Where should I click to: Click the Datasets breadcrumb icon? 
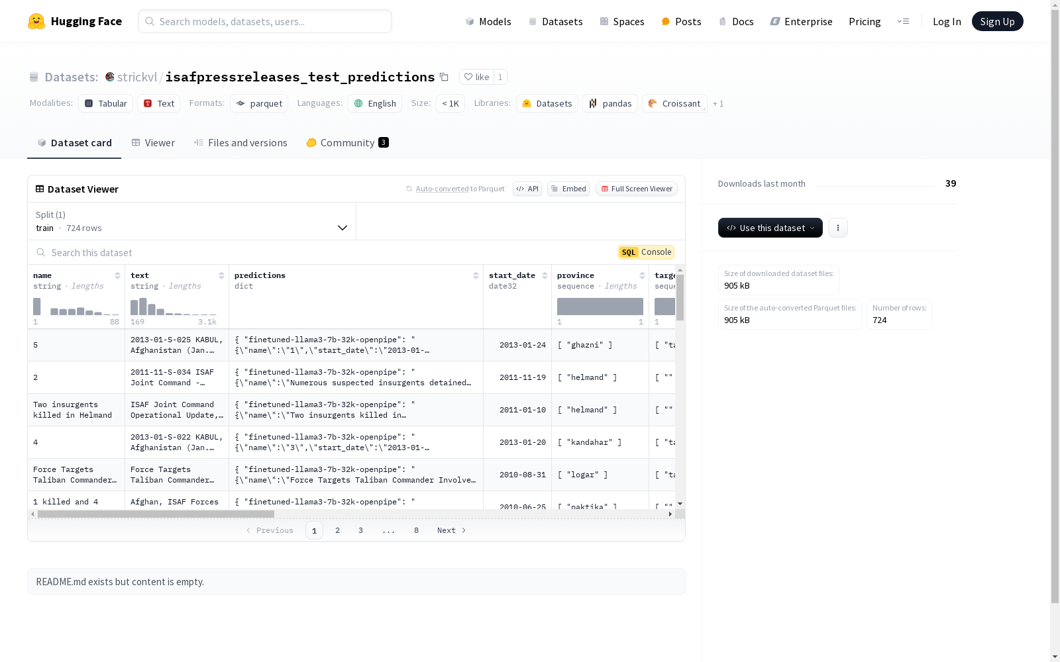point(34,77)
